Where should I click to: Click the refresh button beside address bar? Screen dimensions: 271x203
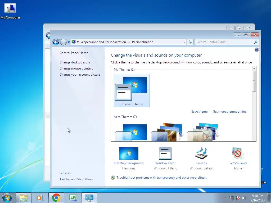(x=190, y=42)
